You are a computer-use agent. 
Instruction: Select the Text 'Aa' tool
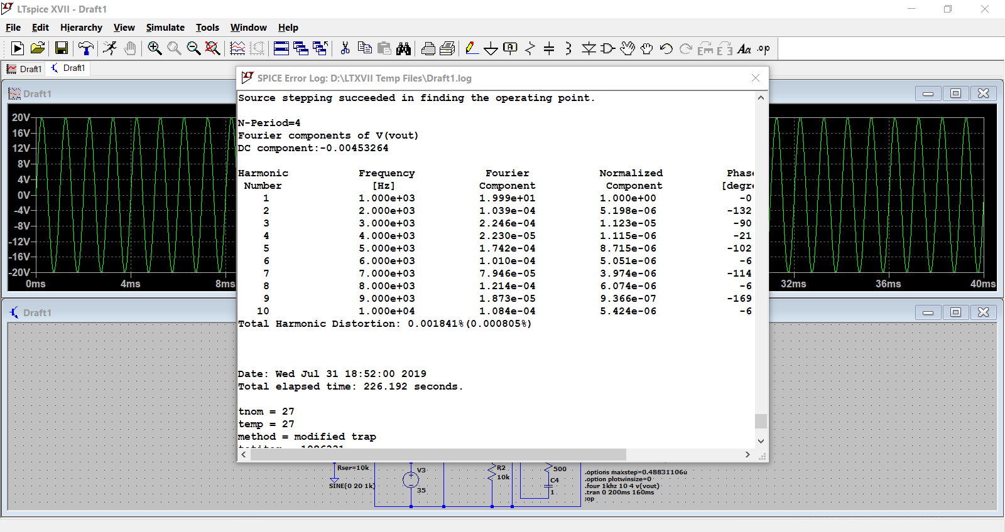[744, 48]
